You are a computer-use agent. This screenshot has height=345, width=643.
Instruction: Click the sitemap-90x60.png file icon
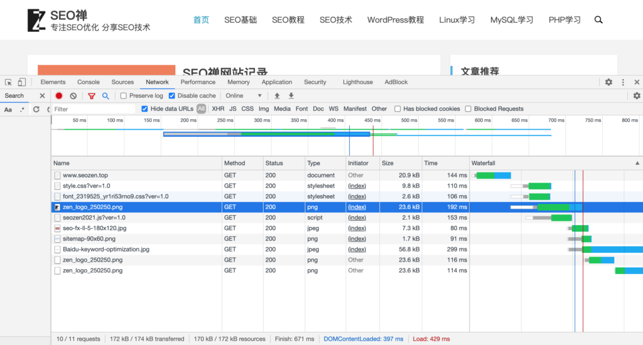tap(57, 239)
